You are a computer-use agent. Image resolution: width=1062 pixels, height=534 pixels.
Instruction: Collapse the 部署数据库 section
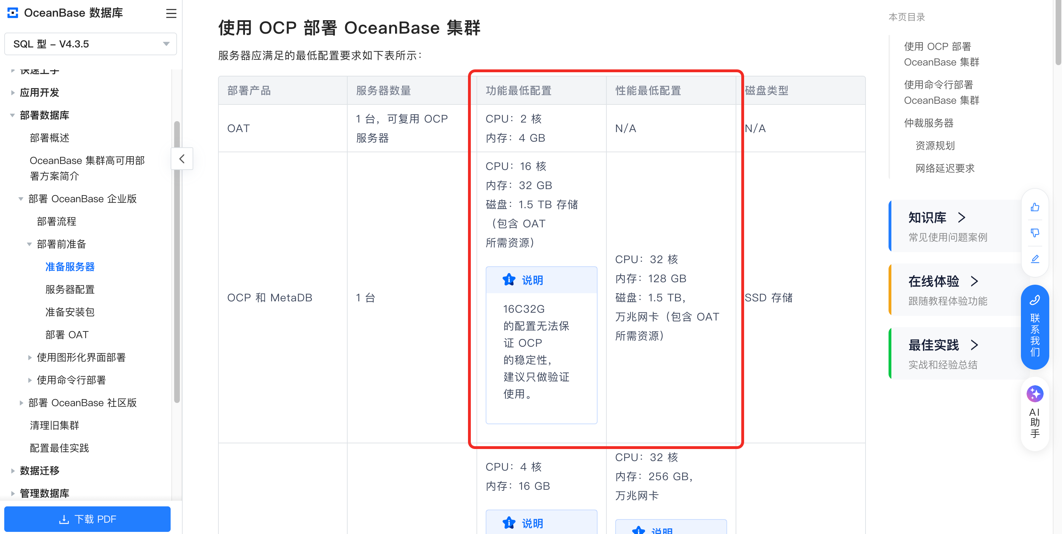coord(13,115)
